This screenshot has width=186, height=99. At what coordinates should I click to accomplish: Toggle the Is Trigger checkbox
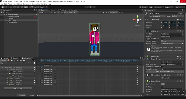[162, 87]
